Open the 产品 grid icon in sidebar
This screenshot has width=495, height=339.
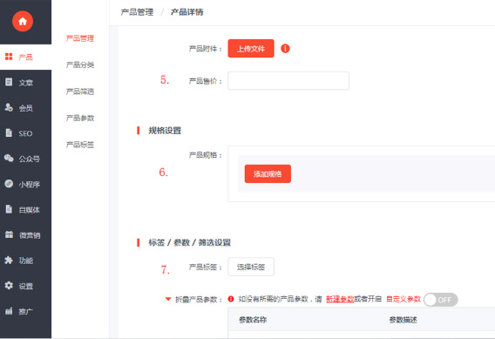tap(9, 57)
